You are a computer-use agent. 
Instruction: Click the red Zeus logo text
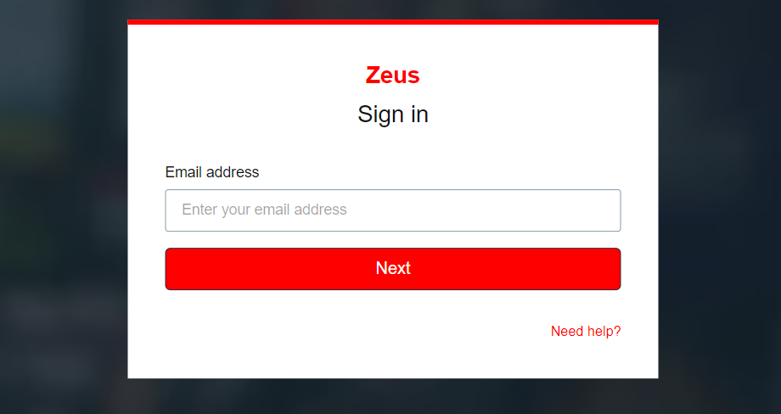coord(392,76)
